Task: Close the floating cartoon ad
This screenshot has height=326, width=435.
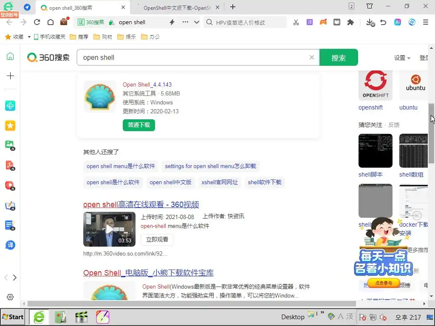Action: [417, 215]
